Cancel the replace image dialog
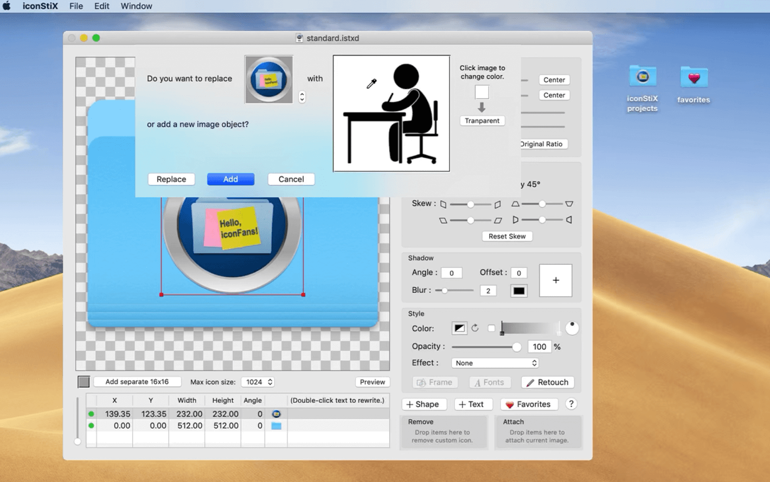 click(x=291, y=179)
